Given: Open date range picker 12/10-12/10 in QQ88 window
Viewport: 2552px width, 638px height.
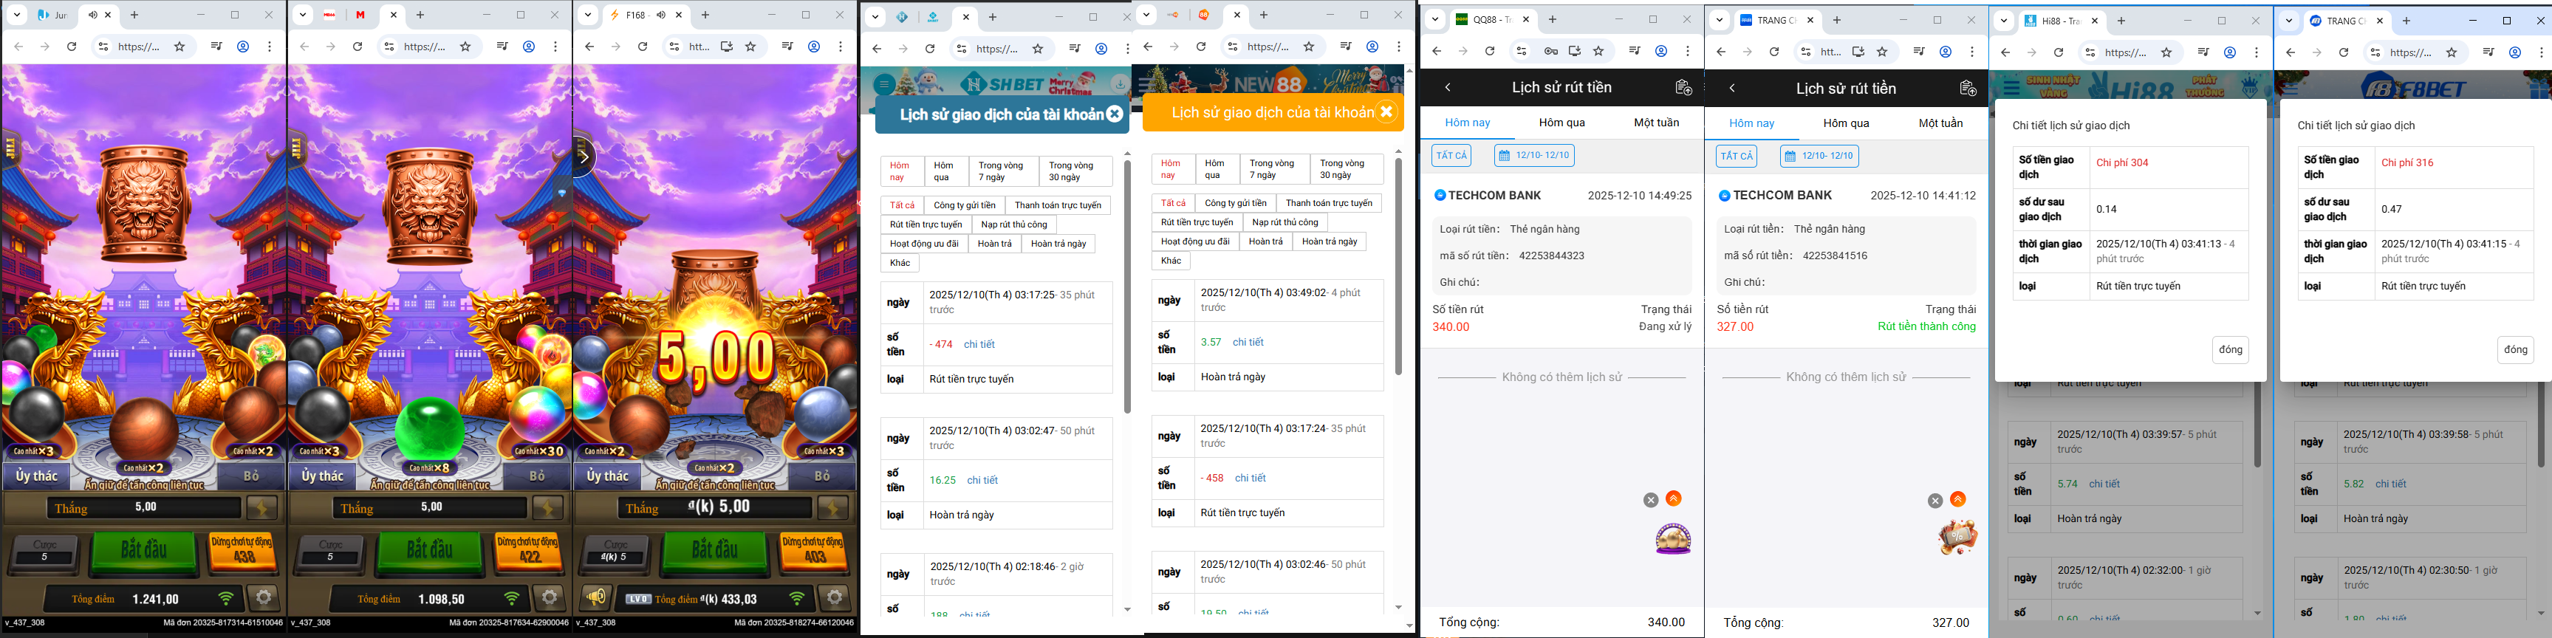Looking at the screenshot, I should pyautogui.click(x=1535, y=156).
